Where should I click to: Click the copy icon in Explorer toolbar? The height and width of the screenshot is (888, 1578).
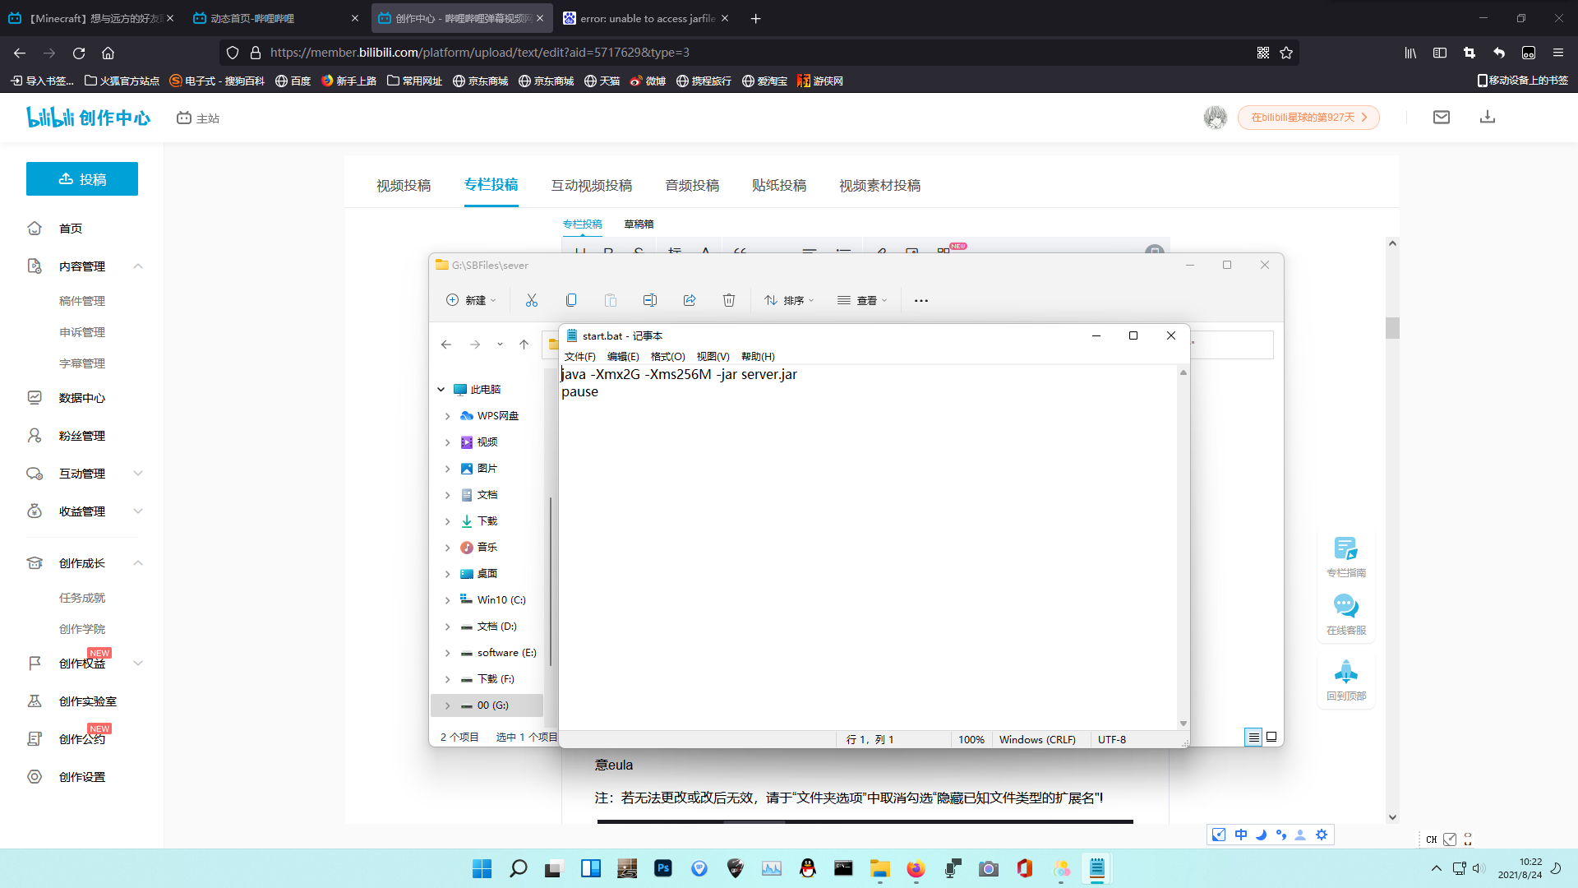coord(571,300)
